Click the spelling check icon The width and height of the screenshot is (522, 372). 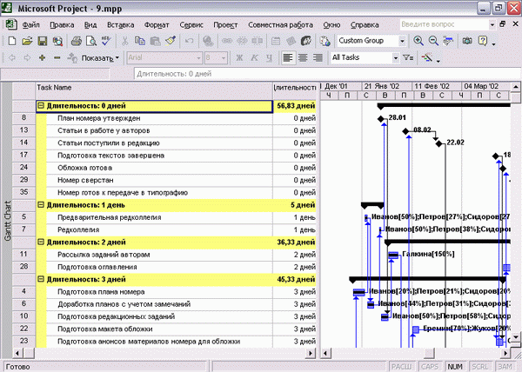(x=106, y=41)
